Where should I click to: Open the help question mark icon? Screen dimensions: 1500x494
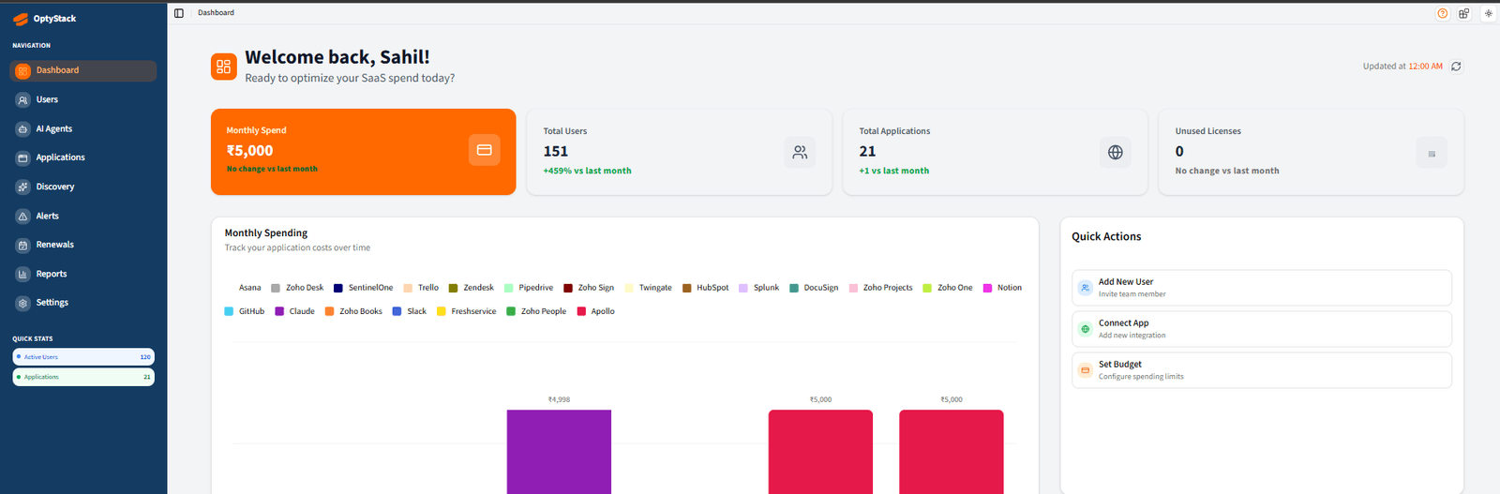pyautogui.click(x=1443, y=13)
